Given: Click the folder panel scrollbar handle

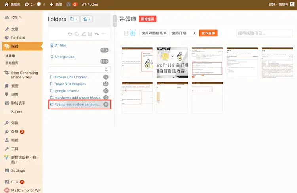Looking at the screenshot, I should tap(115, 21).
